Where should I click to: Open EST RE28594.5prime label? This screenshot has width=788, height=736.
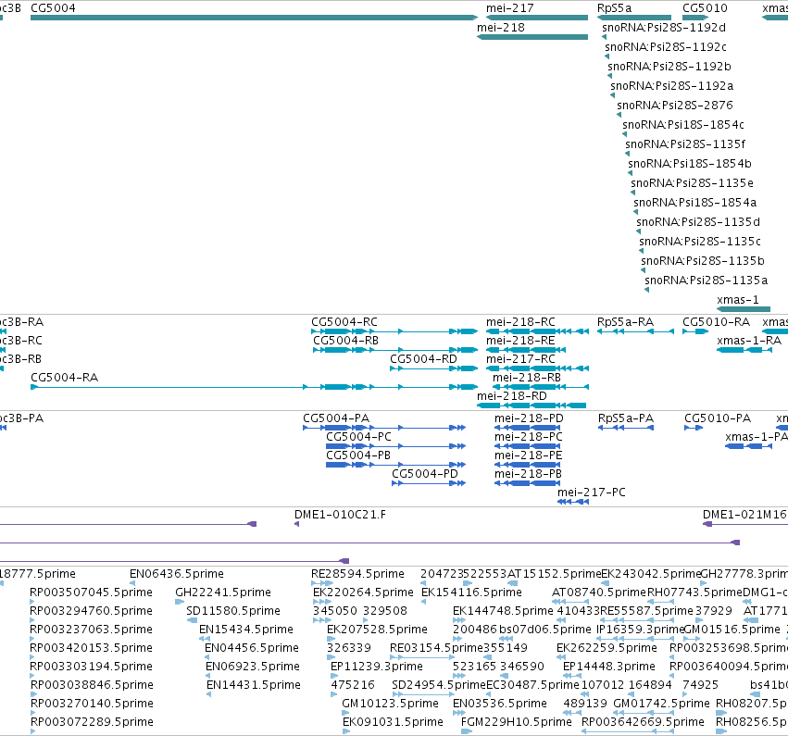pyautogui.click(x=357, y=574)
